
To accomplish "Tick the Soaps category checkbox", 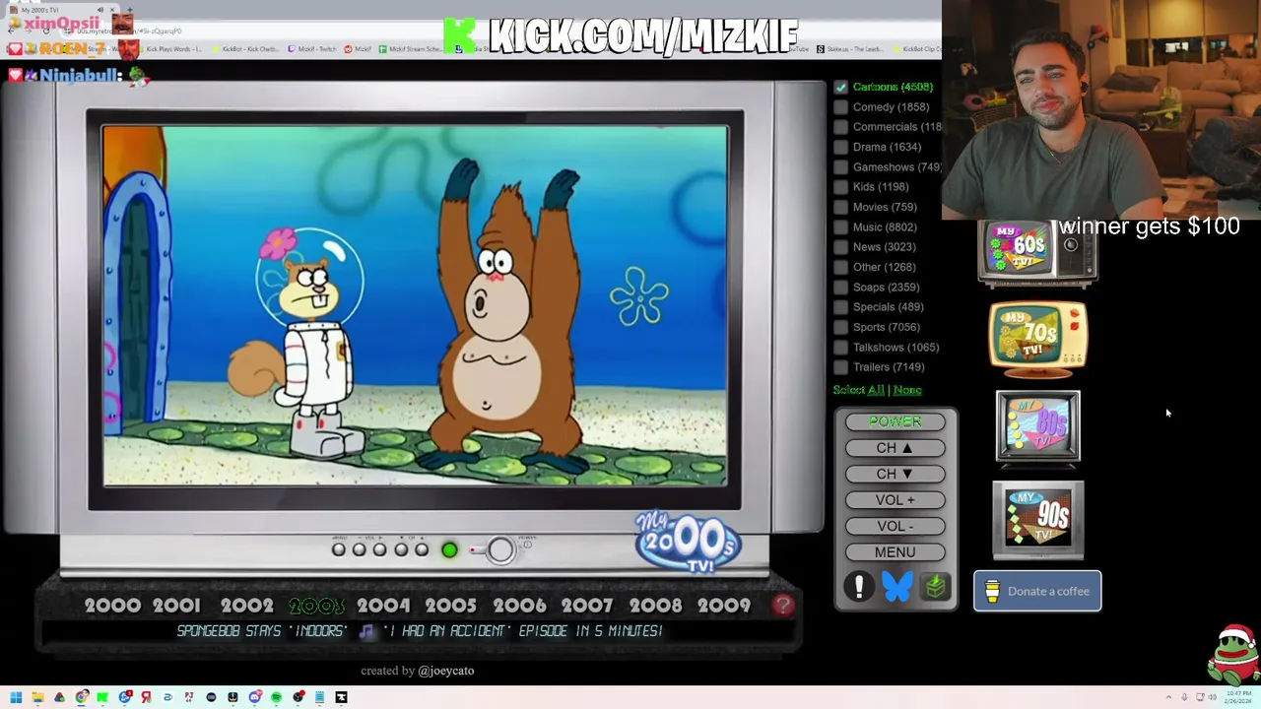I will click(840, 288).
